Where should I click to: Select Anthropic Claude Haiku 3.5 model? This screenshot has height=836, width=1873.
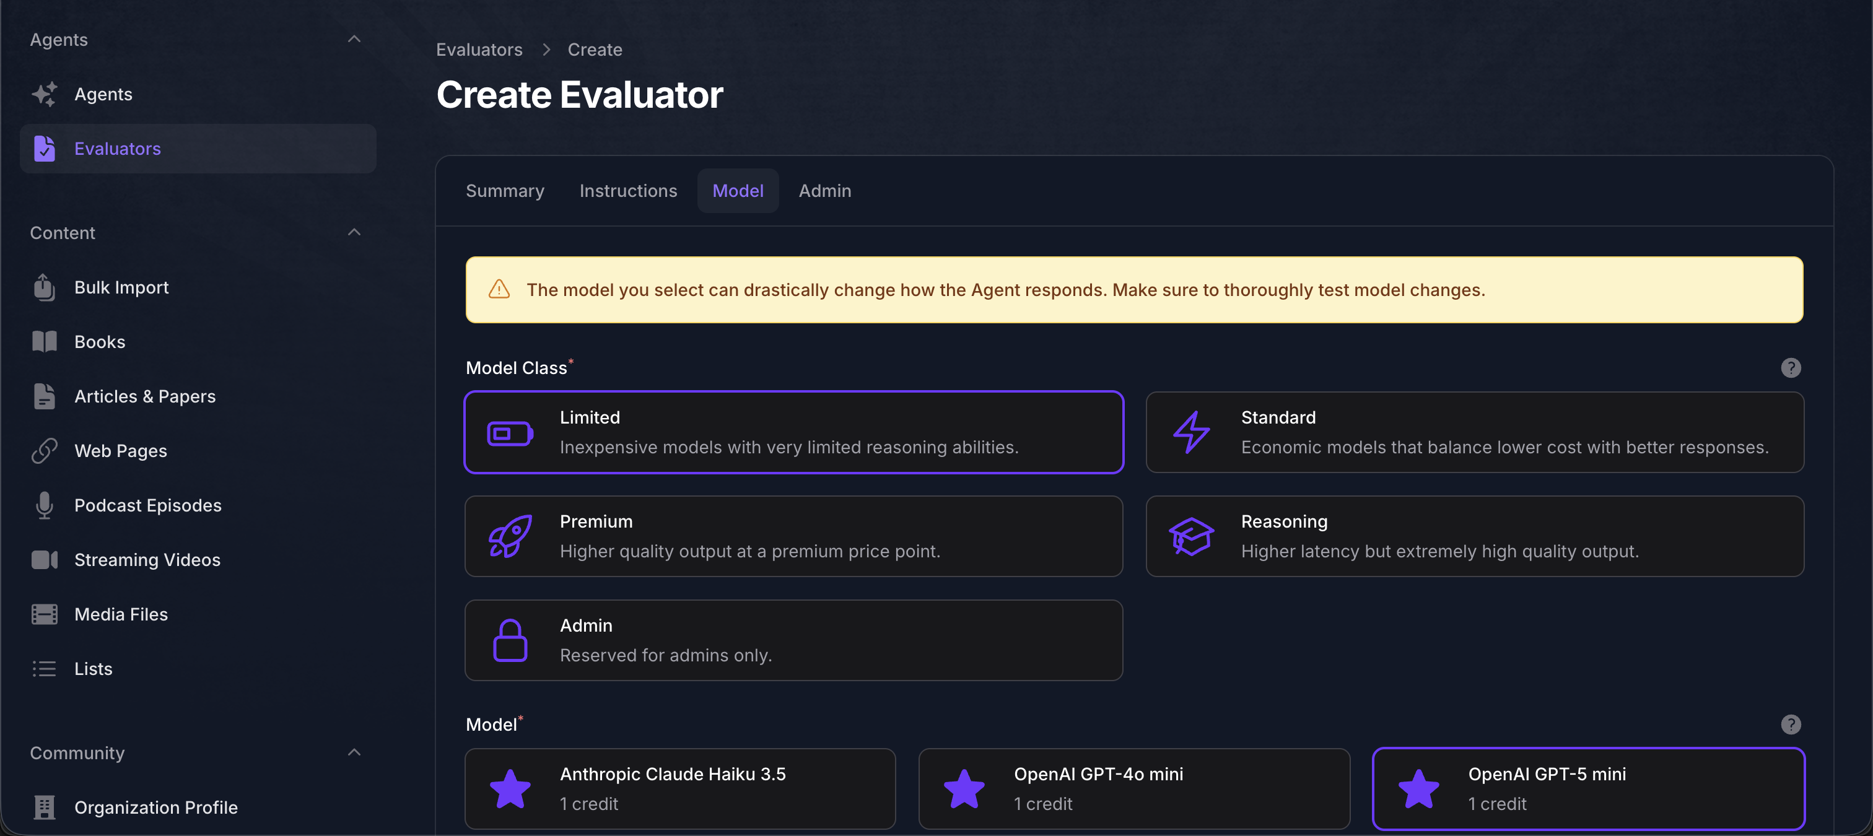click(680, 789)
